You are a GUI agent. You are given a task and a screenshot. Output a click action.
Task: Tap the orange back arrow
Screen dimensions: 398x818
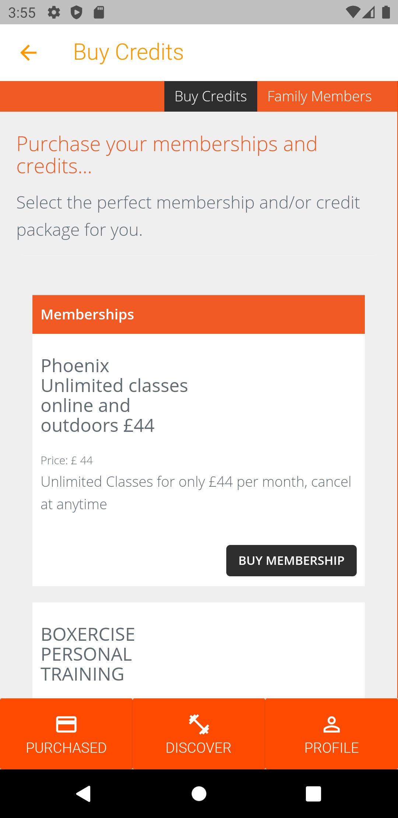(x=28, y=53)
